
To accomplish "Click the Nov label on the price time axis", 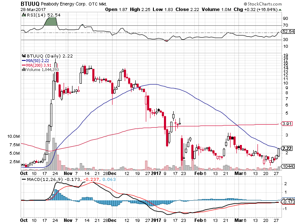I will 68,173.
